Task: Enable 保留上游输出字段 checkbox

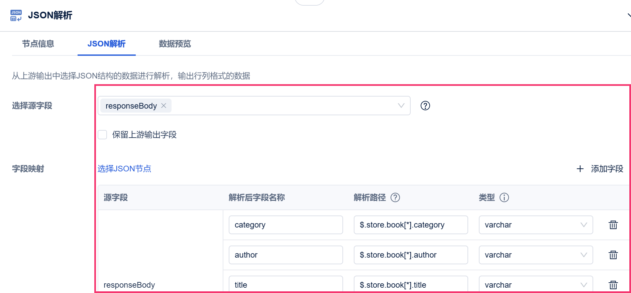Action: point(102,135)
